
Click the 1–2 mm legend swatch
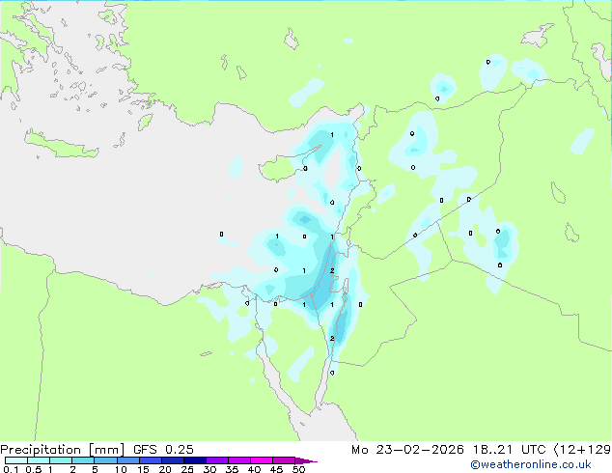pos(61,460)
